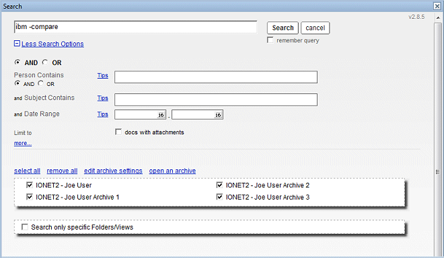Enable the remember query checkbox
The image size is (444, 258).
[270, 40]
